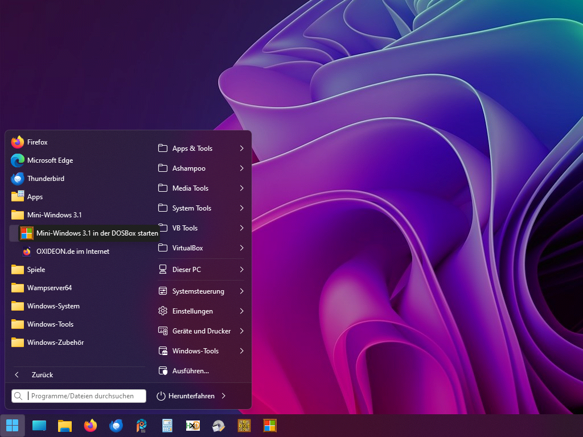Open the System Tools menu entry

point(201,208)
